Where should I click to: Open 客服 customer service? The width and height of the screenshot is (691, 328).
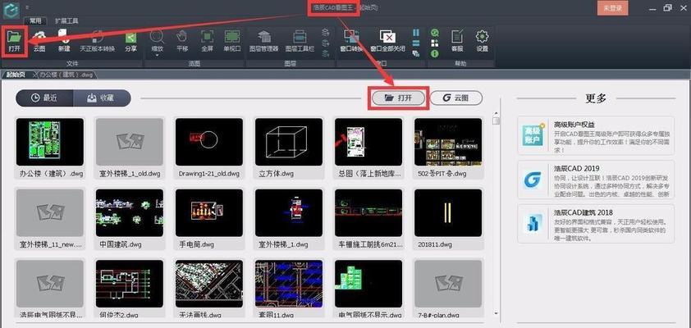(x=457, y=40)
